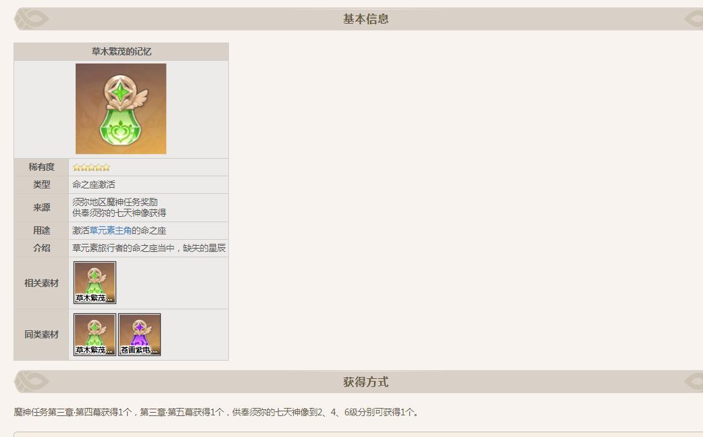The height and width of the screenshot is (437, 703).
Task: Open the 草元素主角 link in 用途 row
Action: point(111,231)
